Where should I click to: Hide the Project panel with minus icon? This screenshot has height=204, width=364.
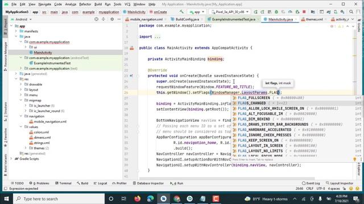coord(119,19)
